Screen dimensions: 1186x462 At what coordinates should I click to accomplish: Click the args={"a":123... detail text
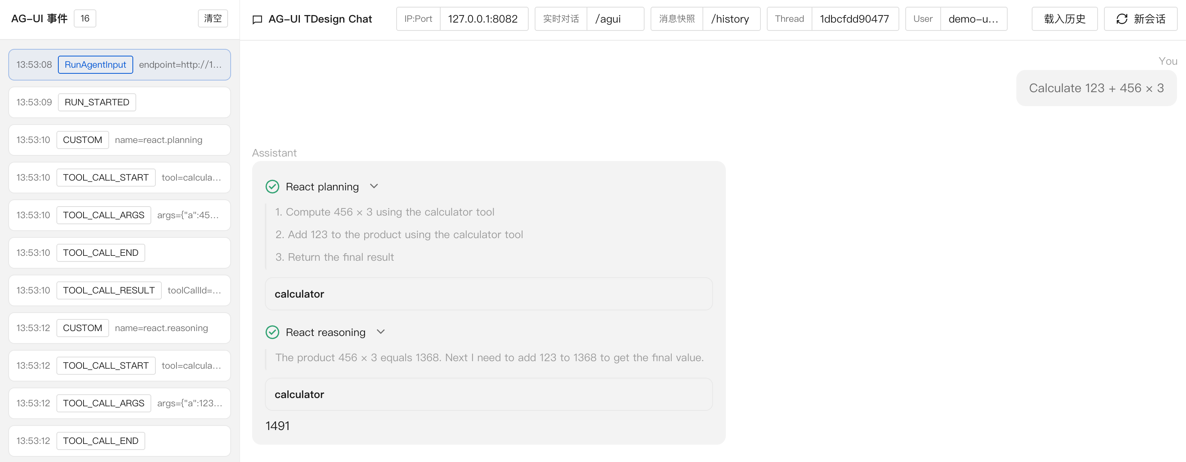point(190,403)
